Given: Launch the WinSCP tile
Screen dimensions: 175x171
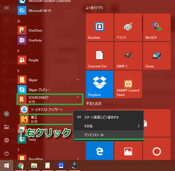Looking at the screenshot, I should pyautogui.click(x=157, y=27).
